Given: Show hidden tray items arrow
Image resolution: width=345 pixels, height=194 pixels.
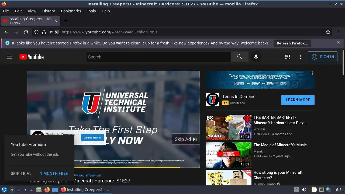Looking at the screenshot, I should (x=296, y=190).
